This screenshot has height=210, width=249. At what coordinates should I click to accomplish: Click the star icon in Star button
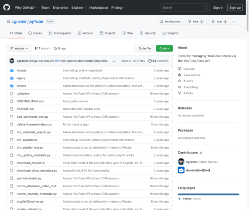click(213, 21)
